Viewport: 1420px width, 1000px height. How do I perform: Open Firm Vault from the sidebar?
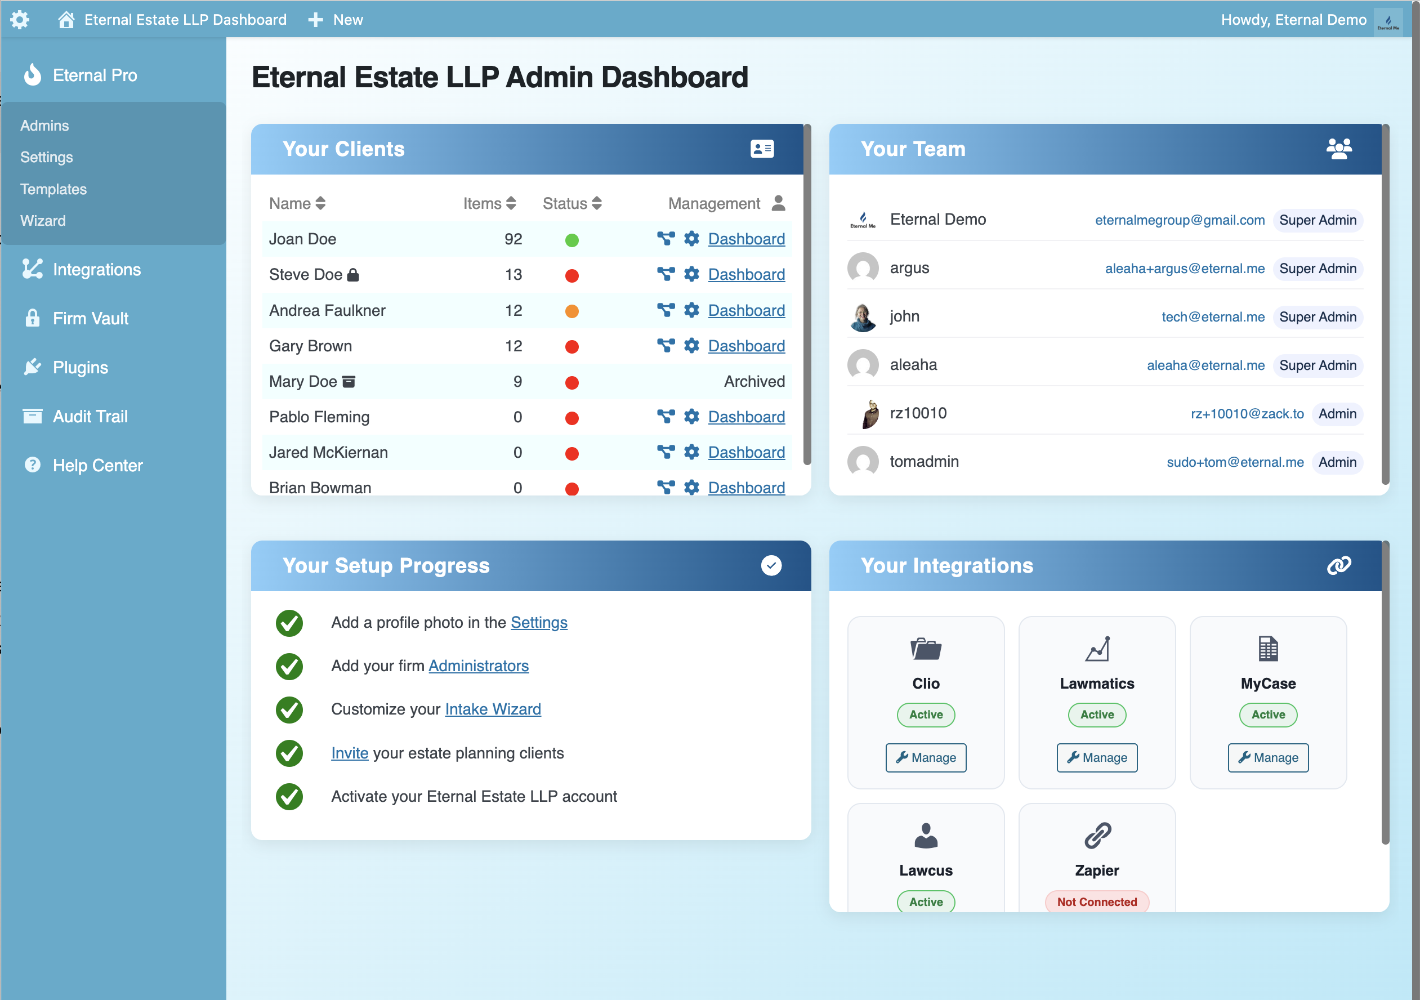90,318
